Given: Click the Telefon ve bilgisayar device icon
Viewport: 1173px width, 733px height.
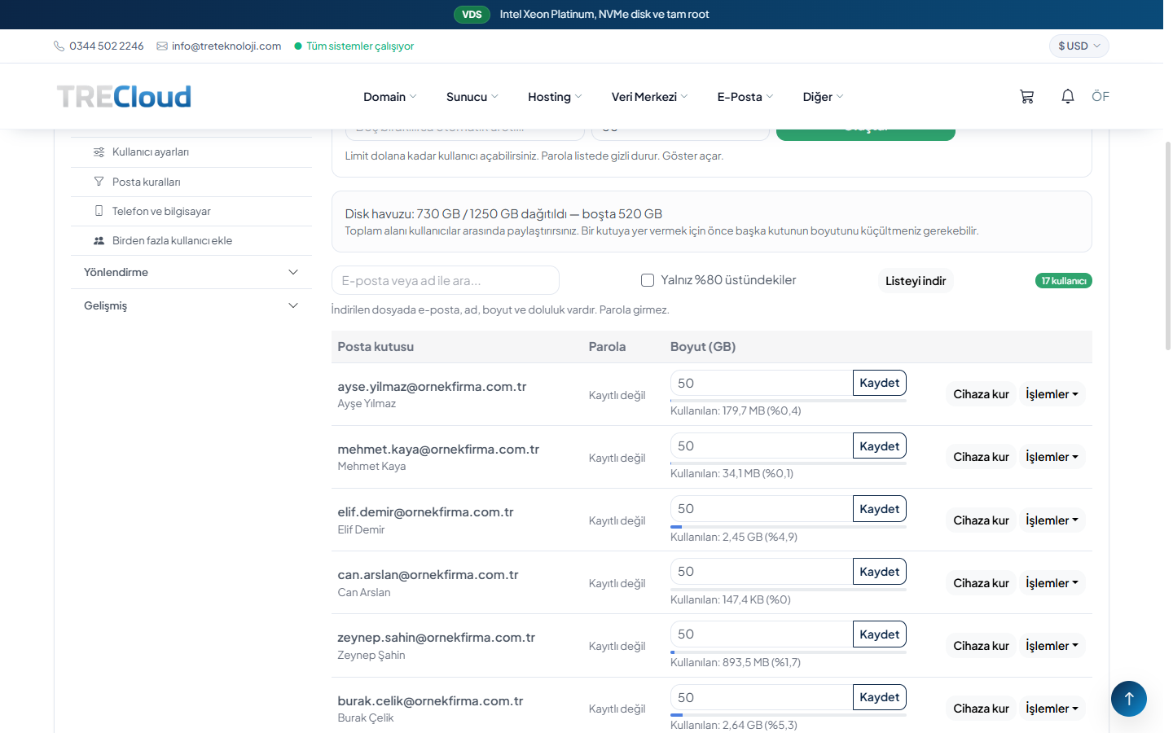Looking at the screenshot, I should point(99,211).
